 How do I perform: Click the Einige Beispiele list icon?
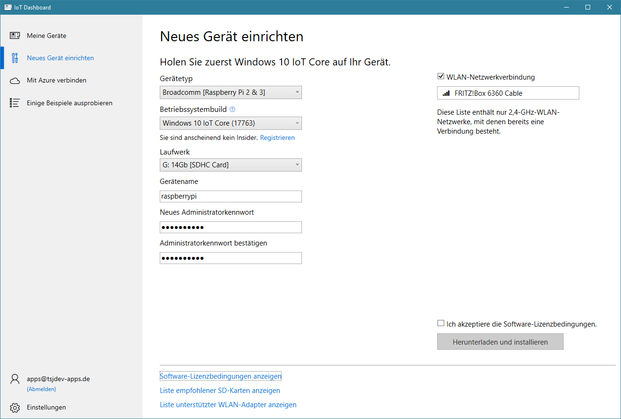click(15, 103)
